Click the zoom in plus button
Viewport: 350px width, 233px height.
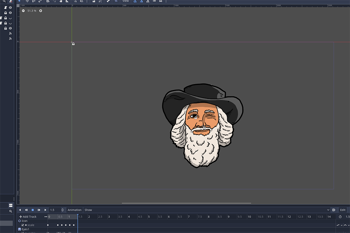click(41, 11)
